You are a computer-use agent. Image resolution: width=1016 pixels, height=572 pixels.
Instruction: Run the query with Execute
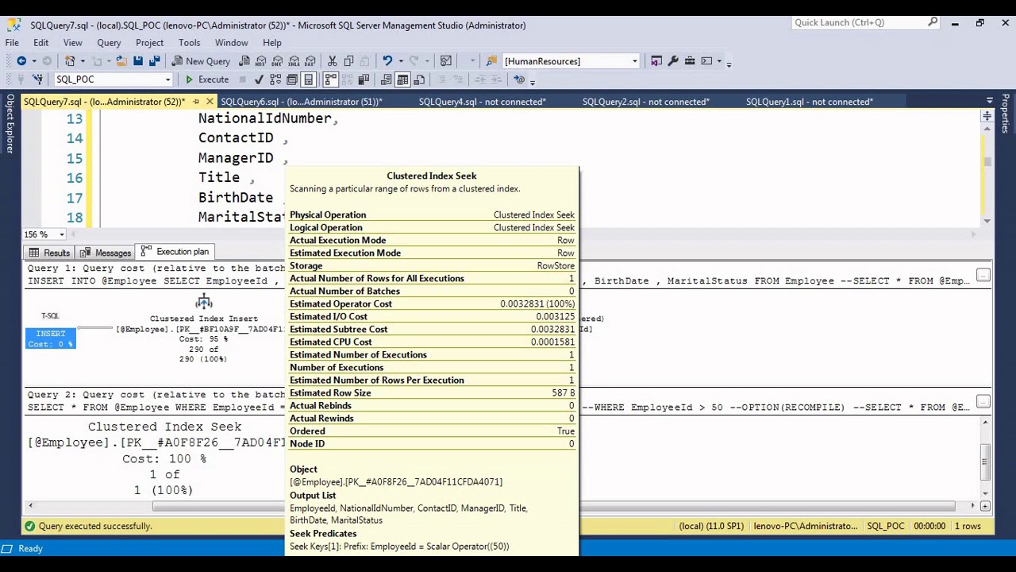(206, 79)
